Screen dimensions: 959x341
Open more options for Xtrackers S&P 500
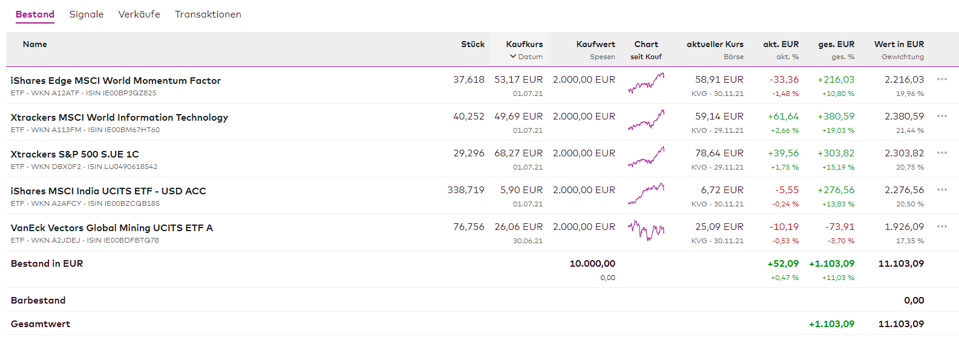[x=941, y=153]
